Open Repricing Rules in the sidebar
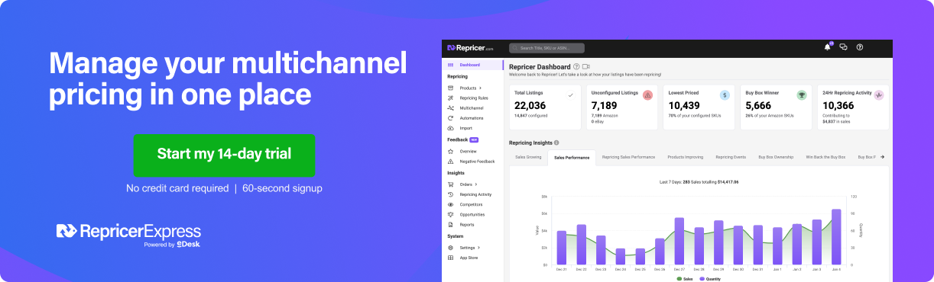Viewport: 934px width, 282px height. [474, 98]
